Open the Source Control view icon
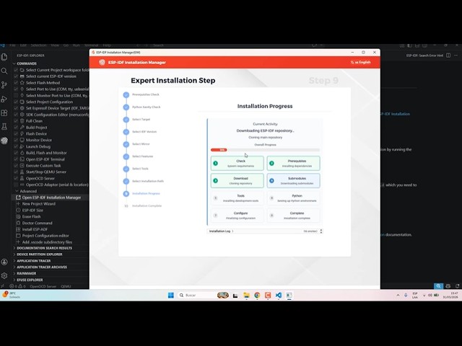This screenshot has width=462, height=346. tap(4, 85)
